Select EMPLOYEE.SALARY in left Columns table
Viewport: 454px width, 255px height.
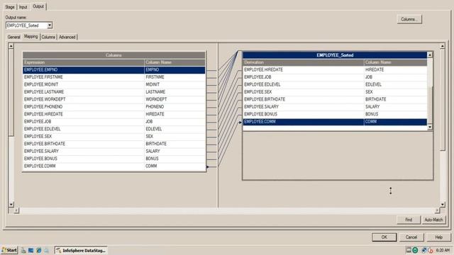pyautogui.click(x=83, y=151)
